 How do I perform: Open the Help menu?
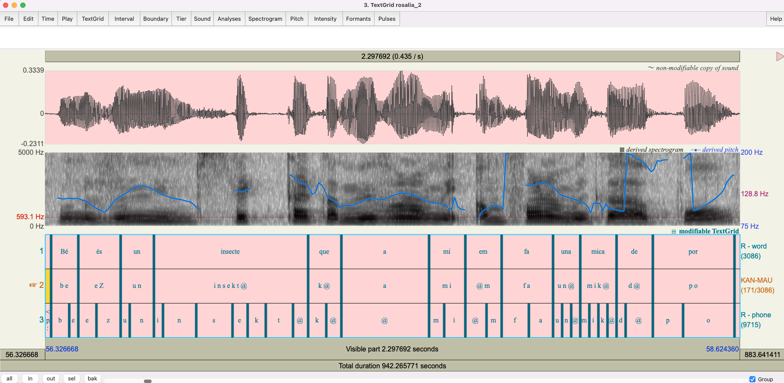[775, 19]
